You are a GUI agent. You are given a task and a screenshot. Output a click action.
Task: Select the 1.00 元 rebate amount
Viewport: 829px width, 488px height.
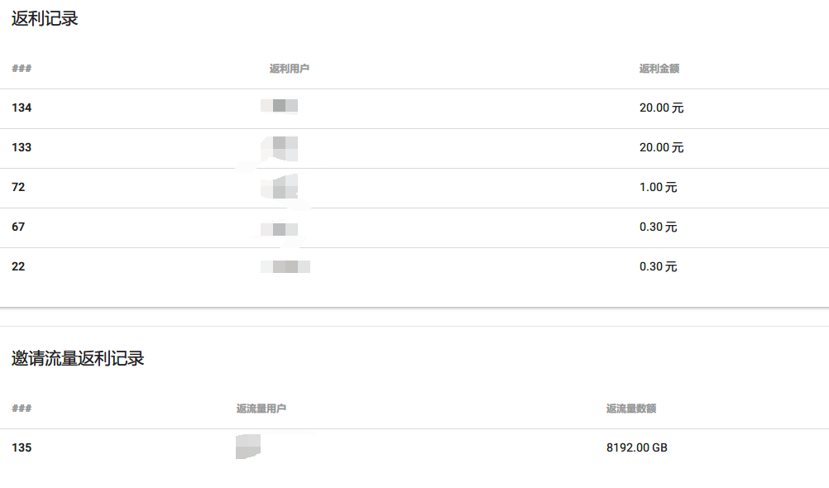point(658,188)
